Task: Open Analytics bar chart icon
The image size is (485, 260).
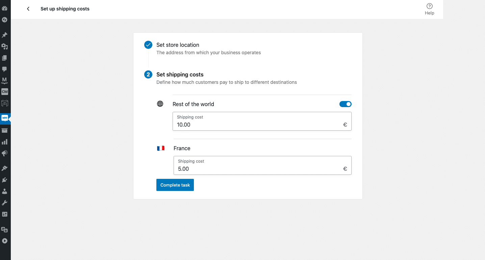Action: (x=5, y=142)
